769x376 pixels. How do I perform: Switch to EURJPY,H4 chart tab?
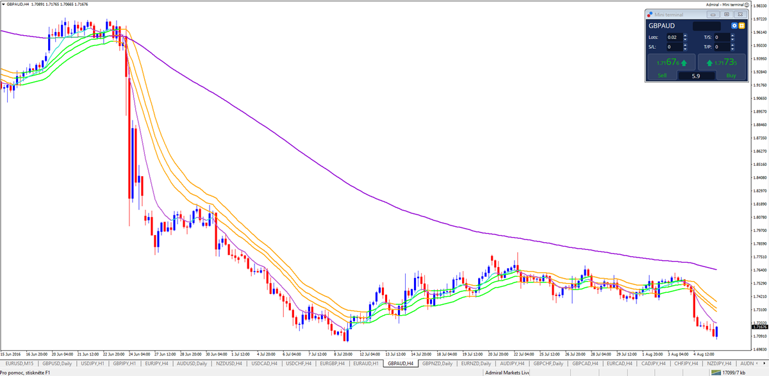coord(158,363)
